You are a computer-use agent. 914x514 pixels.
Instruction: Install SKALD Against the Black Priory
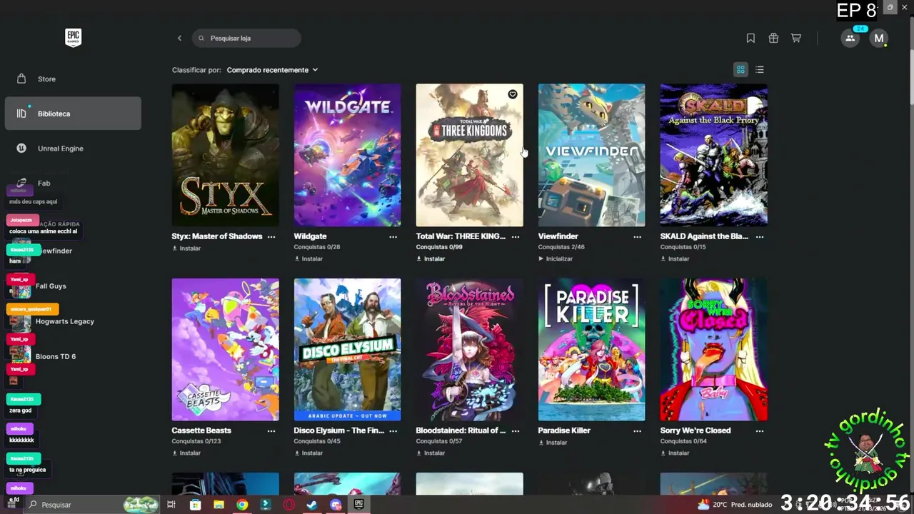click(x=675, y=259)
